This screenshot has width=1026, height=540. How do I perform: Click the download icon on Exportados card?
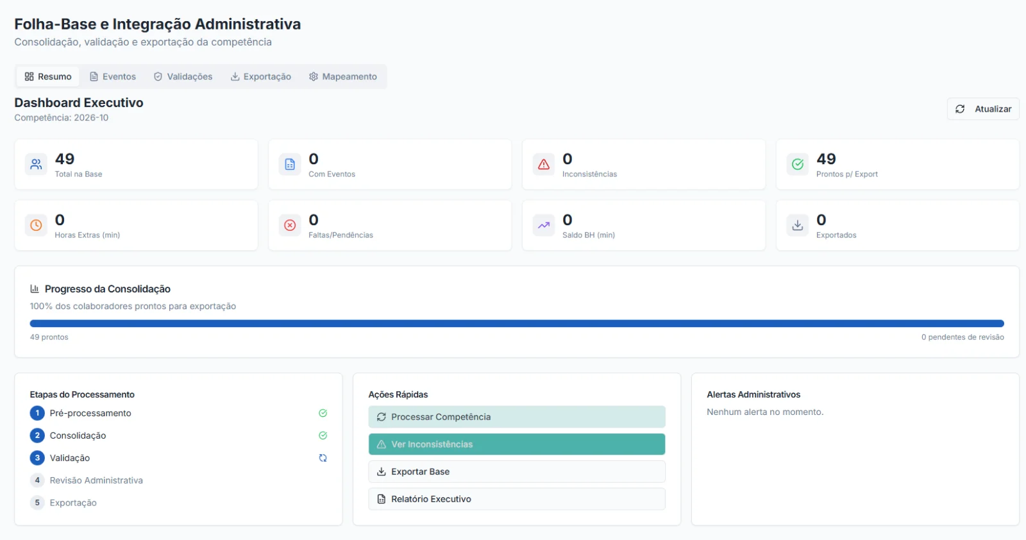pyautogui.click(x=798, y=225)
